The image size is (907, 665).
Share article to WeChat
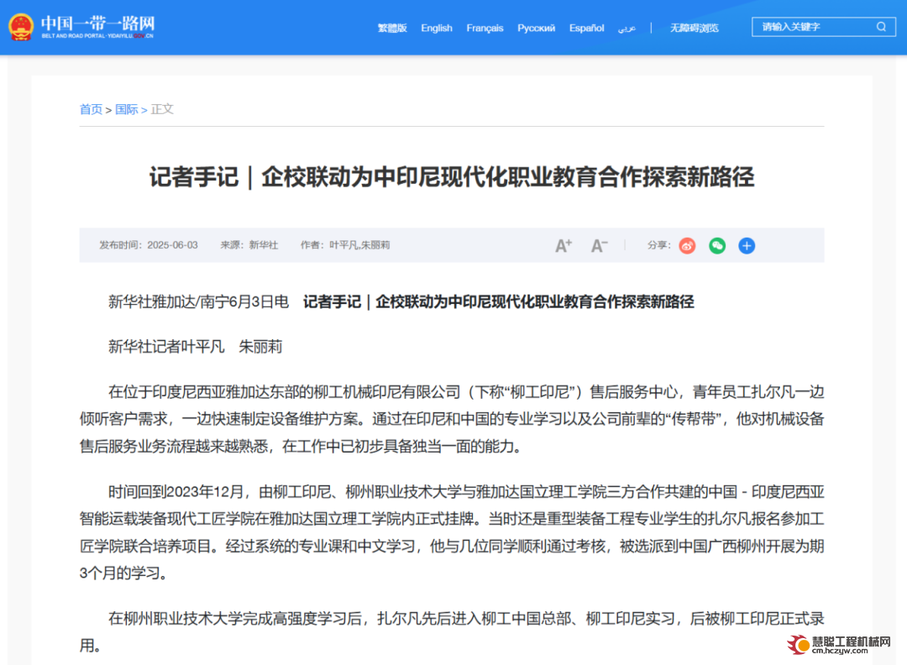click(717, 246)
